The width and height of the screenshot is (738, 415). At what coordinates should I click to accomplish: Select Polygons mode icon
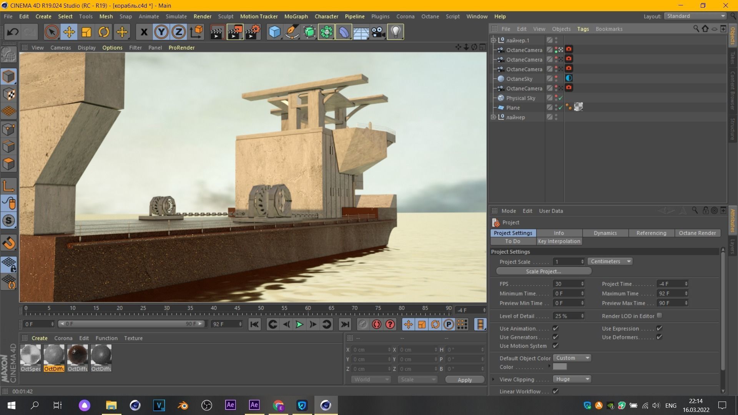9,164
